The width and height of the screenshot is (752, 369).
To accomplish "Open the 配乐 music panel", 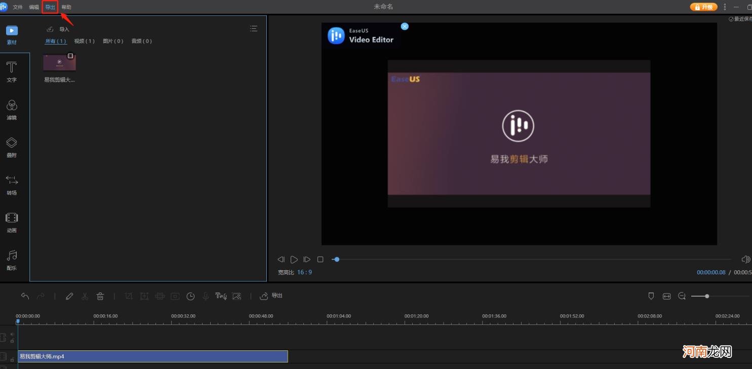I will click(12, 261).
